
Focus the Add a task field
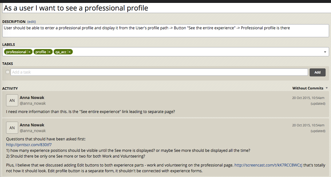tap(159, 72)
